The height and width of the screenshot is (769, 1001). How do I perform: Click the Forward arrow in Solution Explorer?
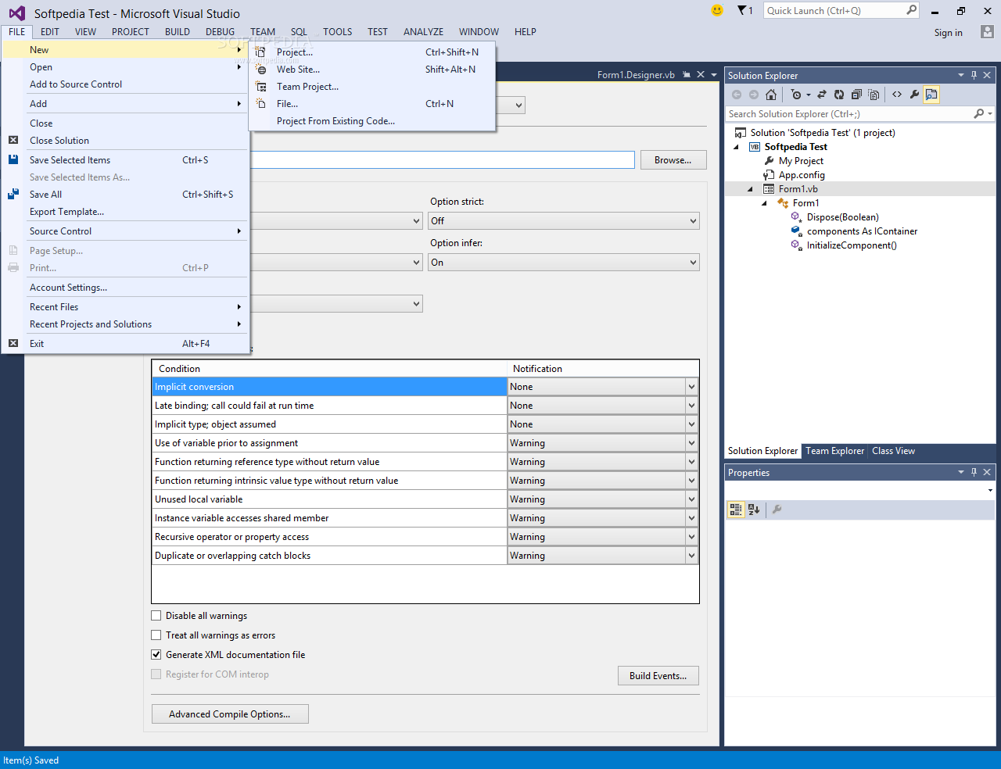click(754, 95)
